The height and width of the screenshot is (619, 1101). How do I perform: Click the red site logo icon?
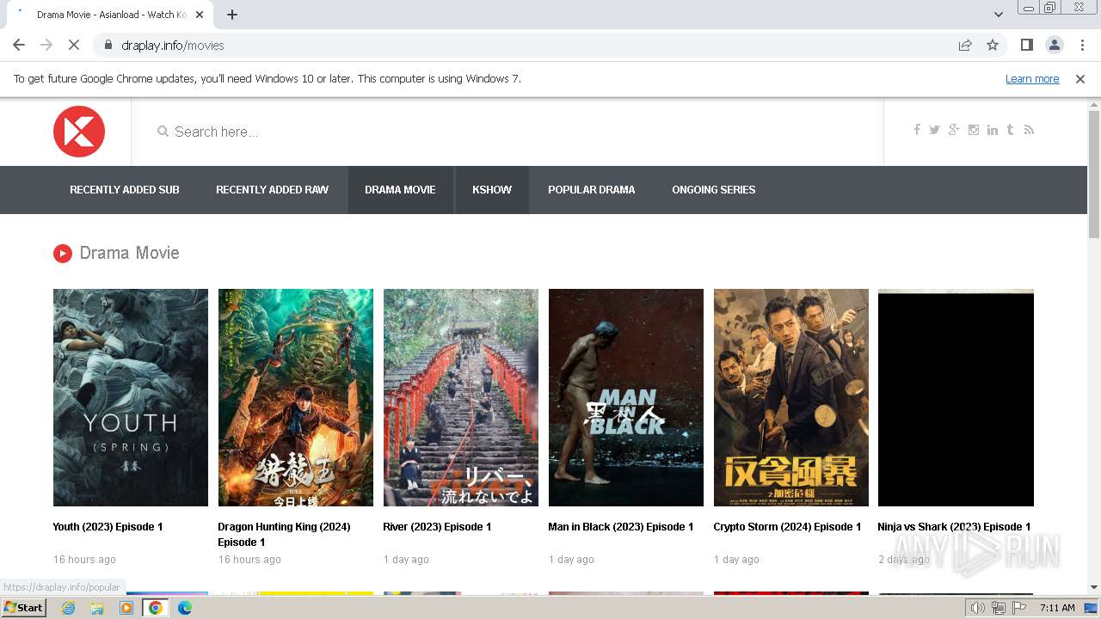coord(79,132)
